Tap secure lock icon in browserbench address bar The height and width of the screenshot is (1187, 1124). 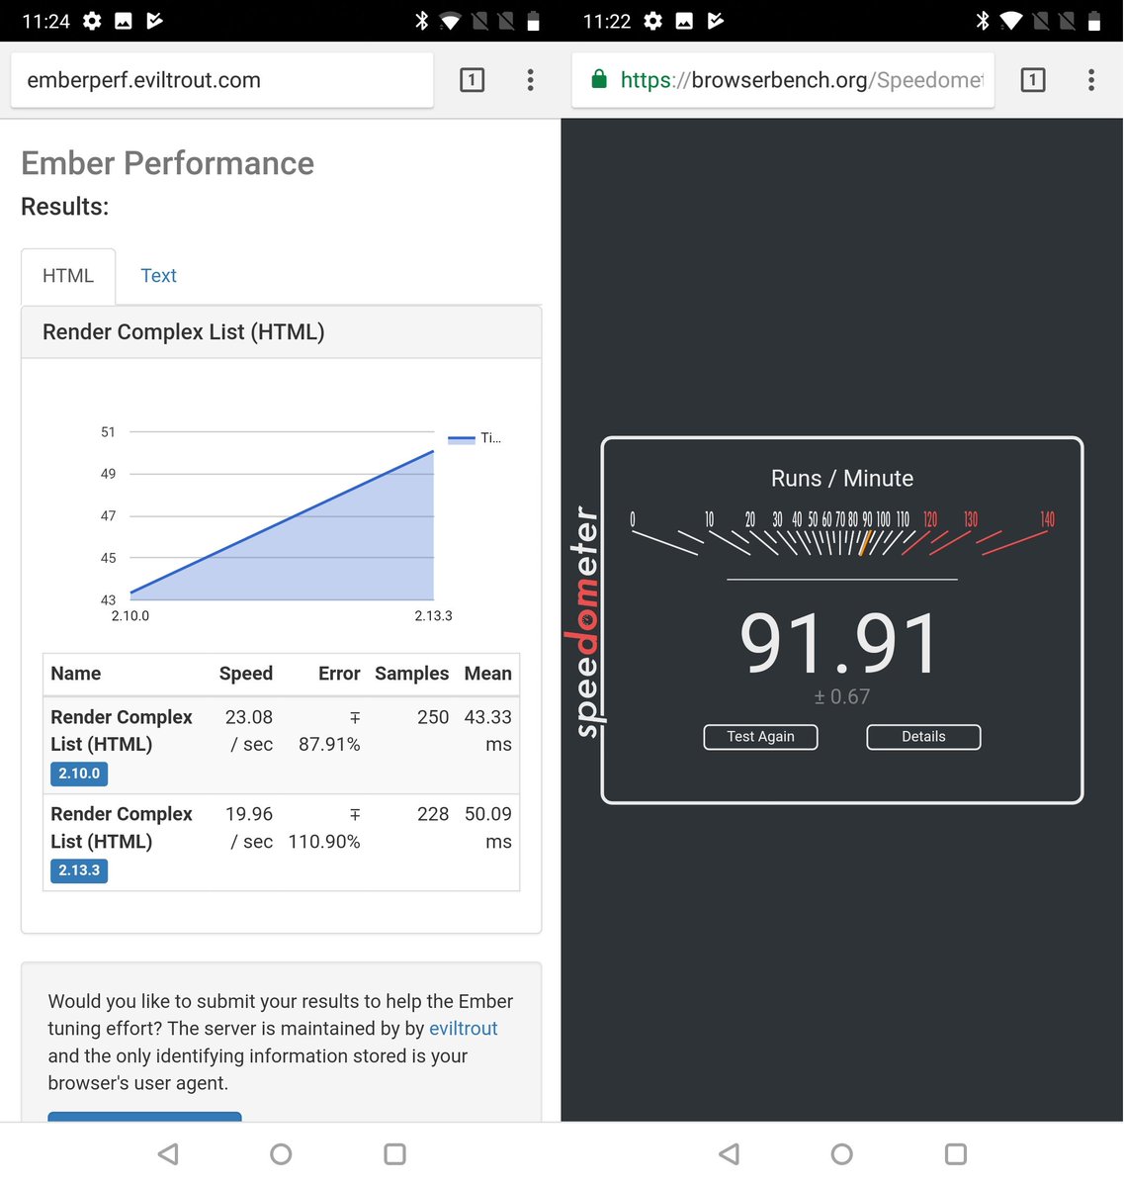pos(599,79)
